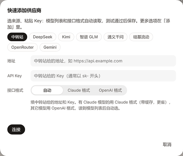Click the 接口格式 label
Image resolution: width=183 pixels, height=156 pixels.
(15, 90)
